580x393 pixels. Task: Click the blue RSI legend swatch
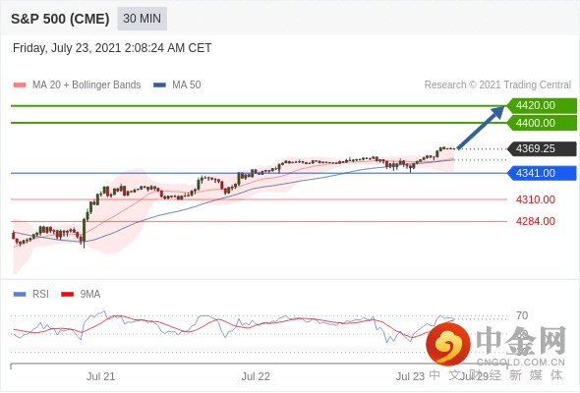(x=20, y=295)
